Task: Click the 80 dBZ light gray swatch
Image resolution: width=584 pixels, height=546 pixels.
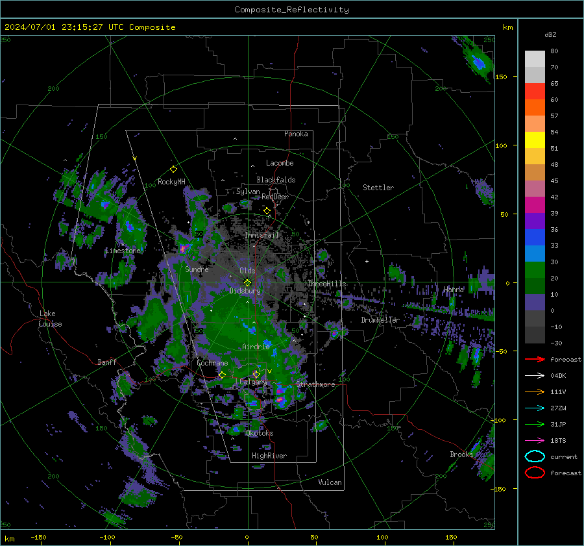Action: tap(535, 58)
